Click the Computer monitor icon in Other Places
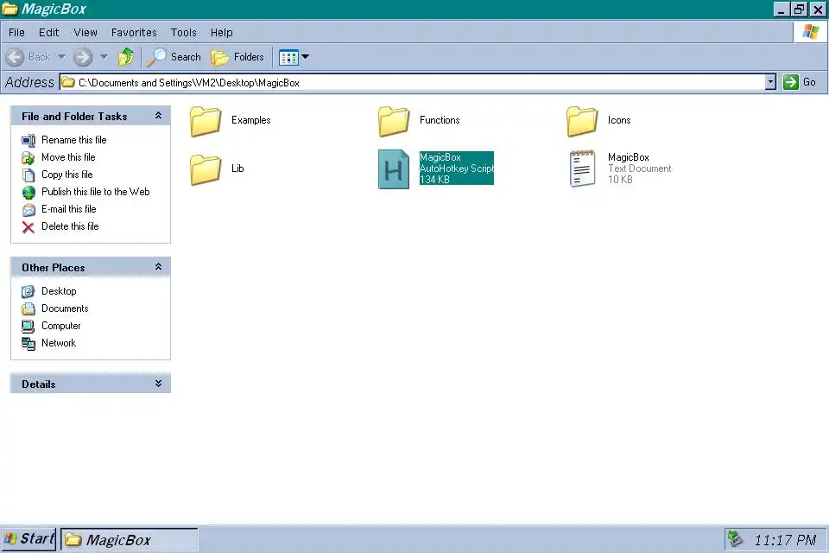 28,327
